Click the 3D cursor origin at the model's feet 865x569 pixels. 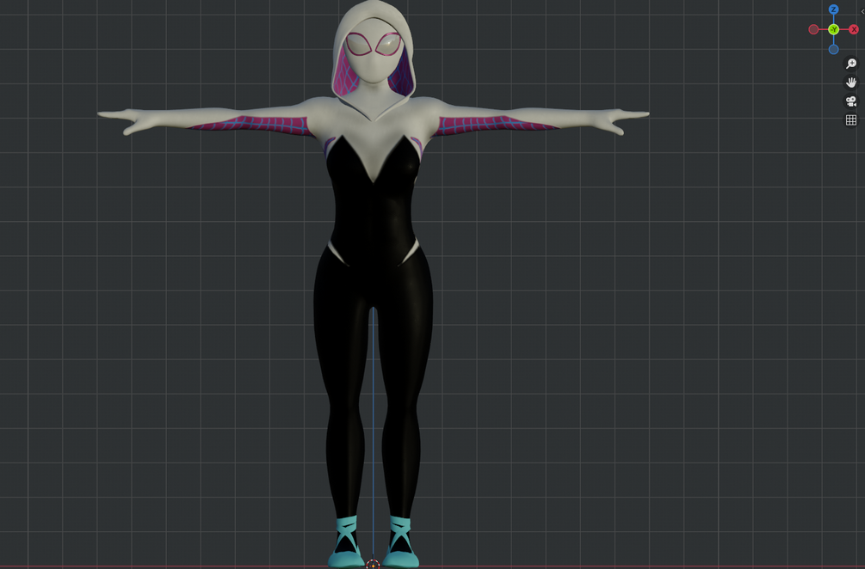[x=373, y=564]
